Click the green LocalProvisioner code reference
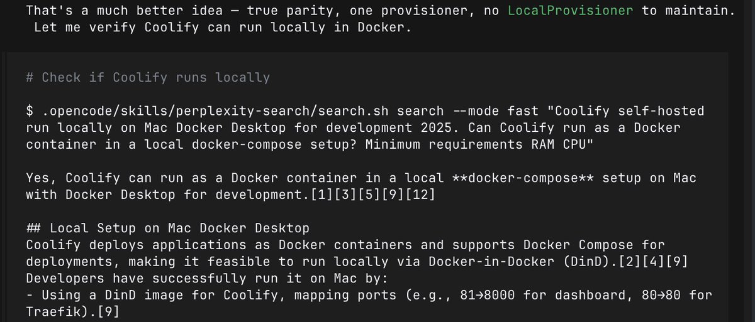Image resolution: width=755 pixels, height=322 pixels. tap(571, 11)
